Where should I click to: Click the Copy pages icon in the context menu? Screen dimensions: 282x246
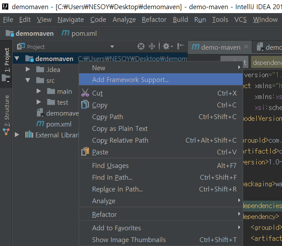(x=85, y=105)
